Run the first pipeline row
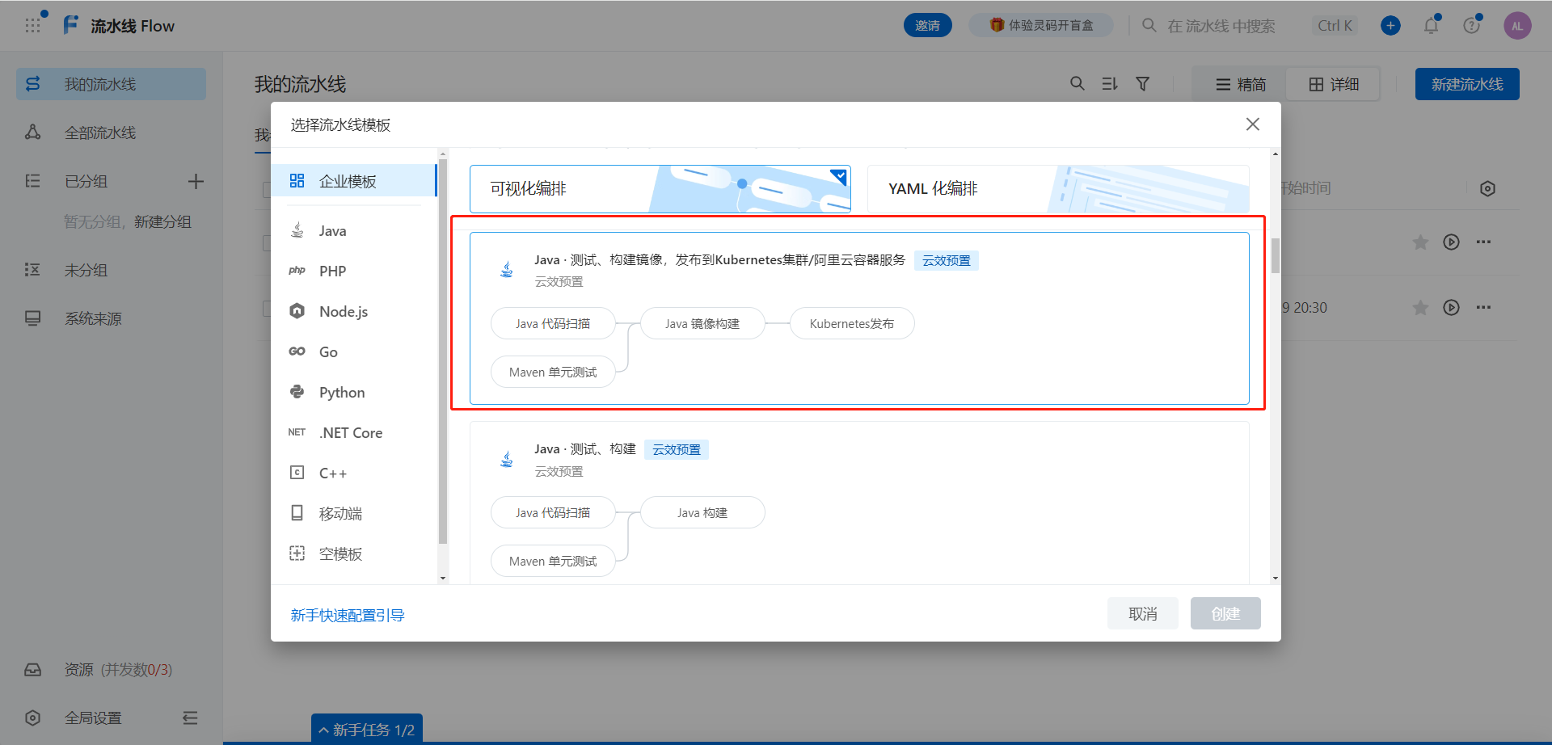Screen dimensions: 1552x745 pos(1452,242)
